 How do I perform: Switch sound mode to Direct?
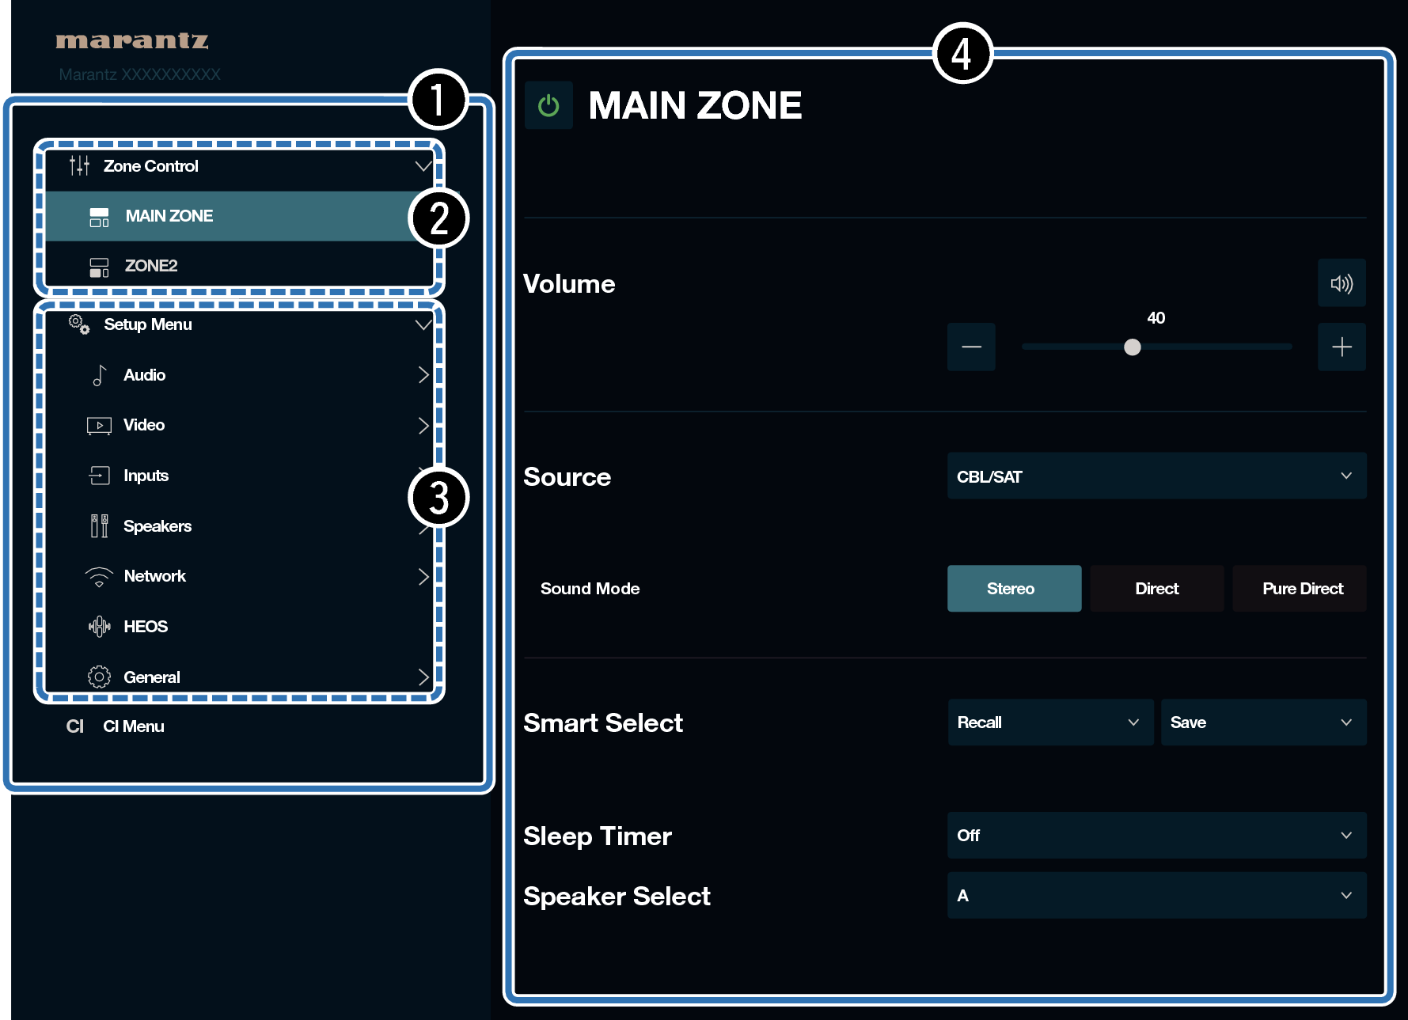(x=1156, y=589)
